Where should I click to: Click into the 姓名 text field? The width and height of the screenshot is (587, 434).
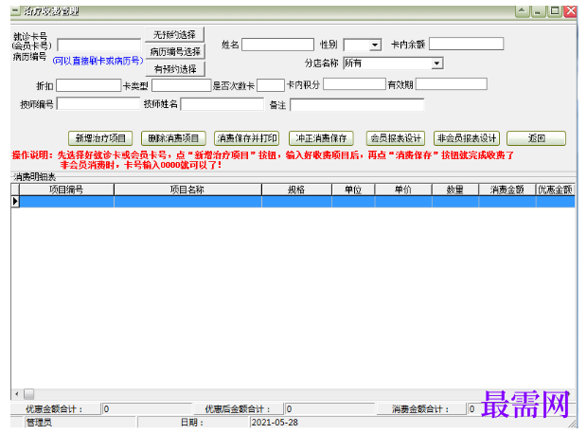point(277,45)
